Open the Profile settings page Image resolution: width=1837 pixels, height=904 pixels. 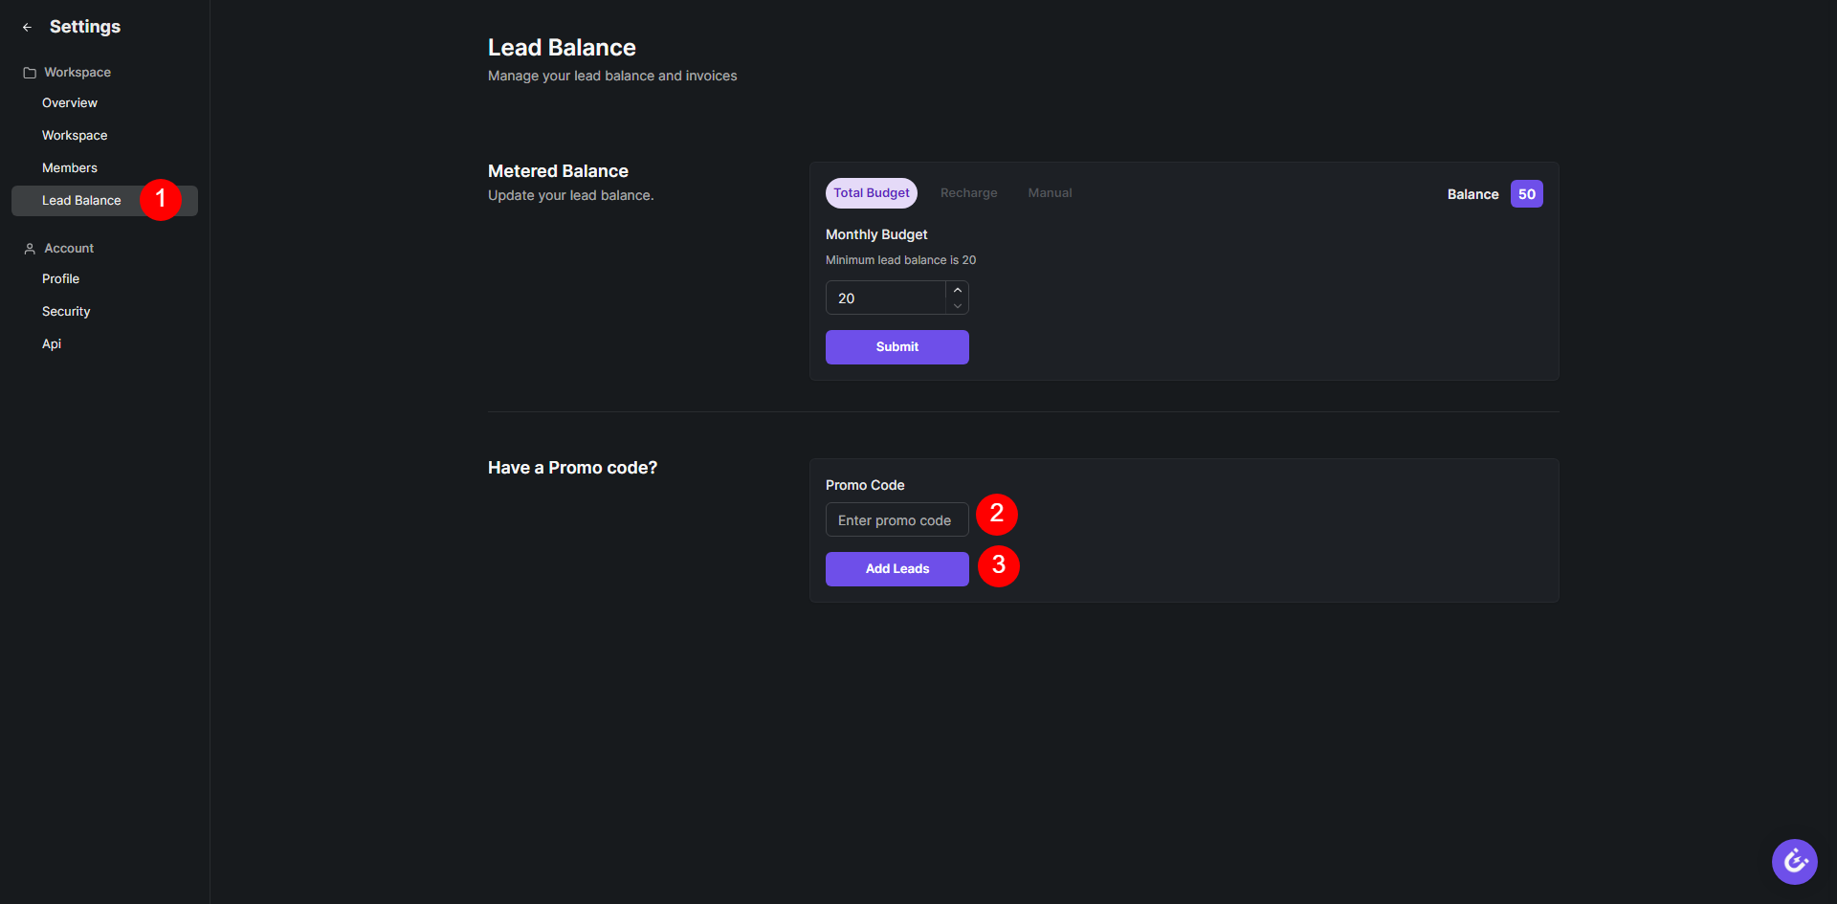pos(60,279)
